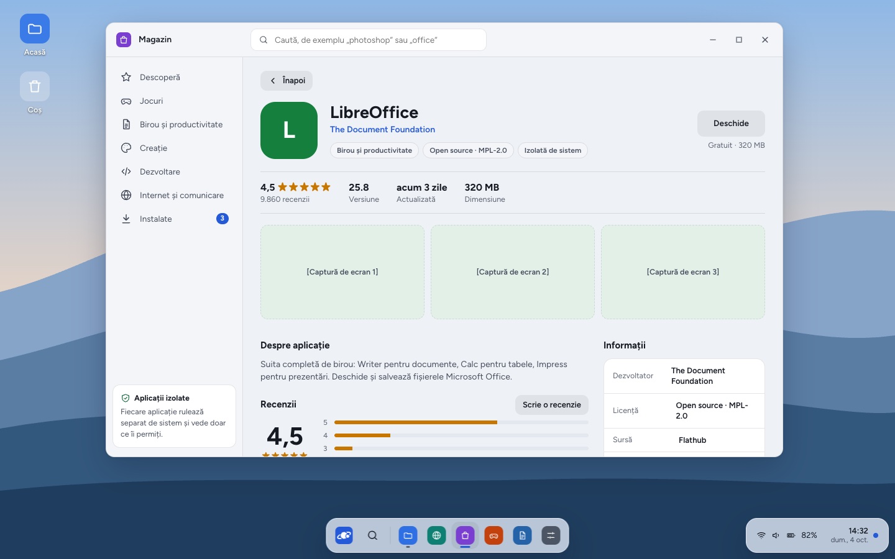Open the Dezvoltare category

coord(174,171)
